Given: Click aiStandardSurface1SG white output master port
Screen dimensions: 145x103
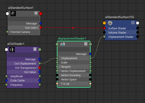Looking at the screenshot, I should 137,23.
